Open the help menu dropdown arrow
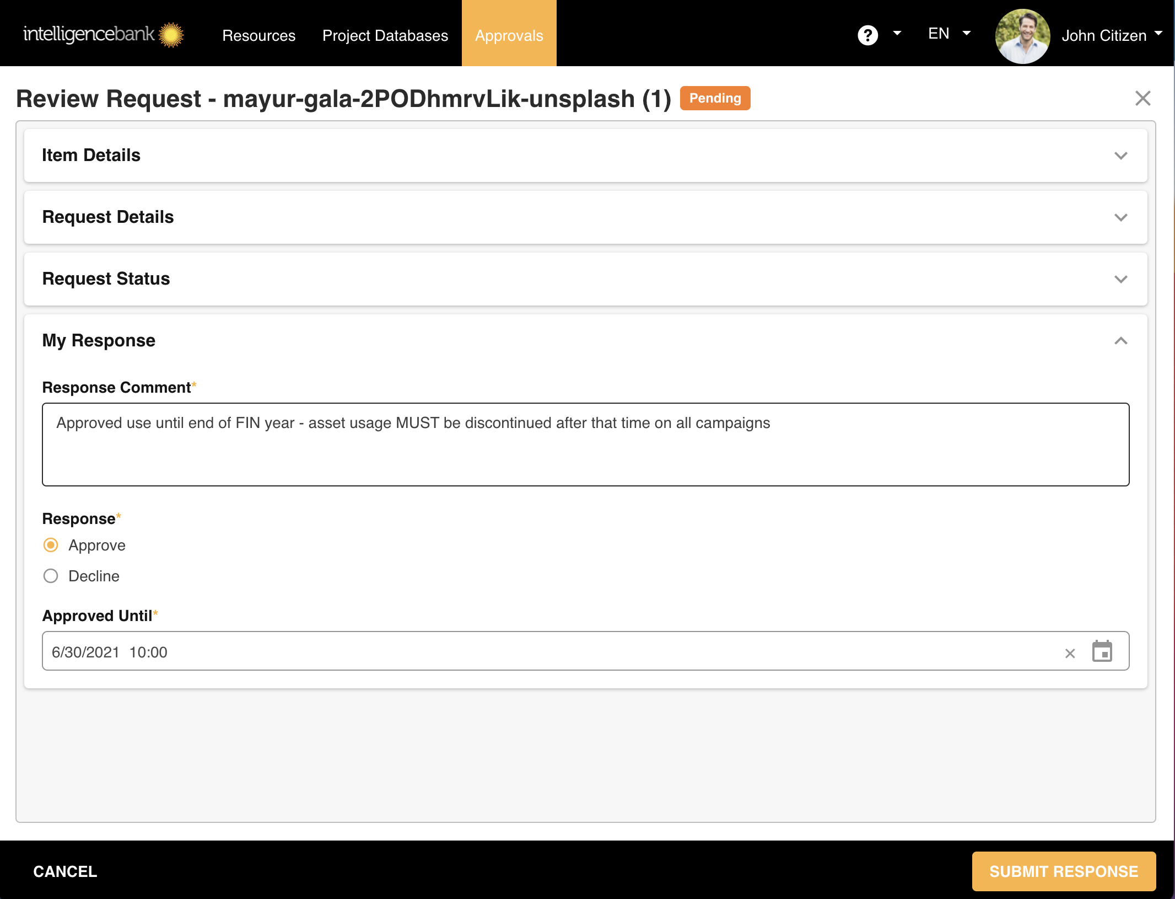The image size is (1175, 899). (897, 34)
